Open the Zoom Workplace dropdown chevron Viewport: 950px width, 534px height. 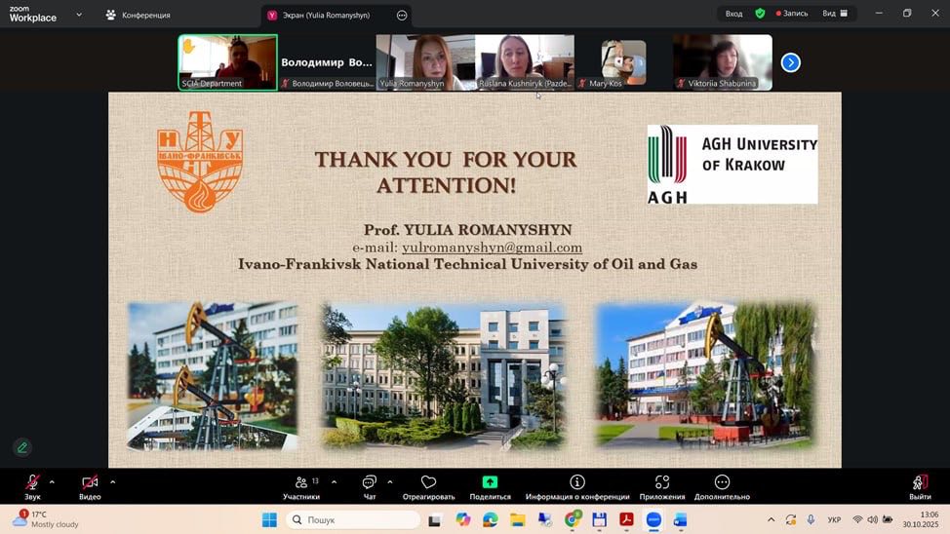[x=79, y=15]
